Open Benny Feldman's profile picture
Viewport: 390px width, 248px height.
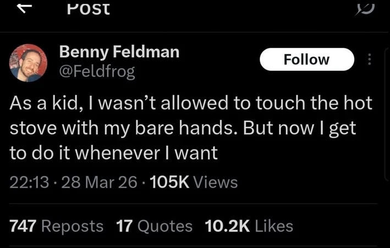click(x=28, y=63)
